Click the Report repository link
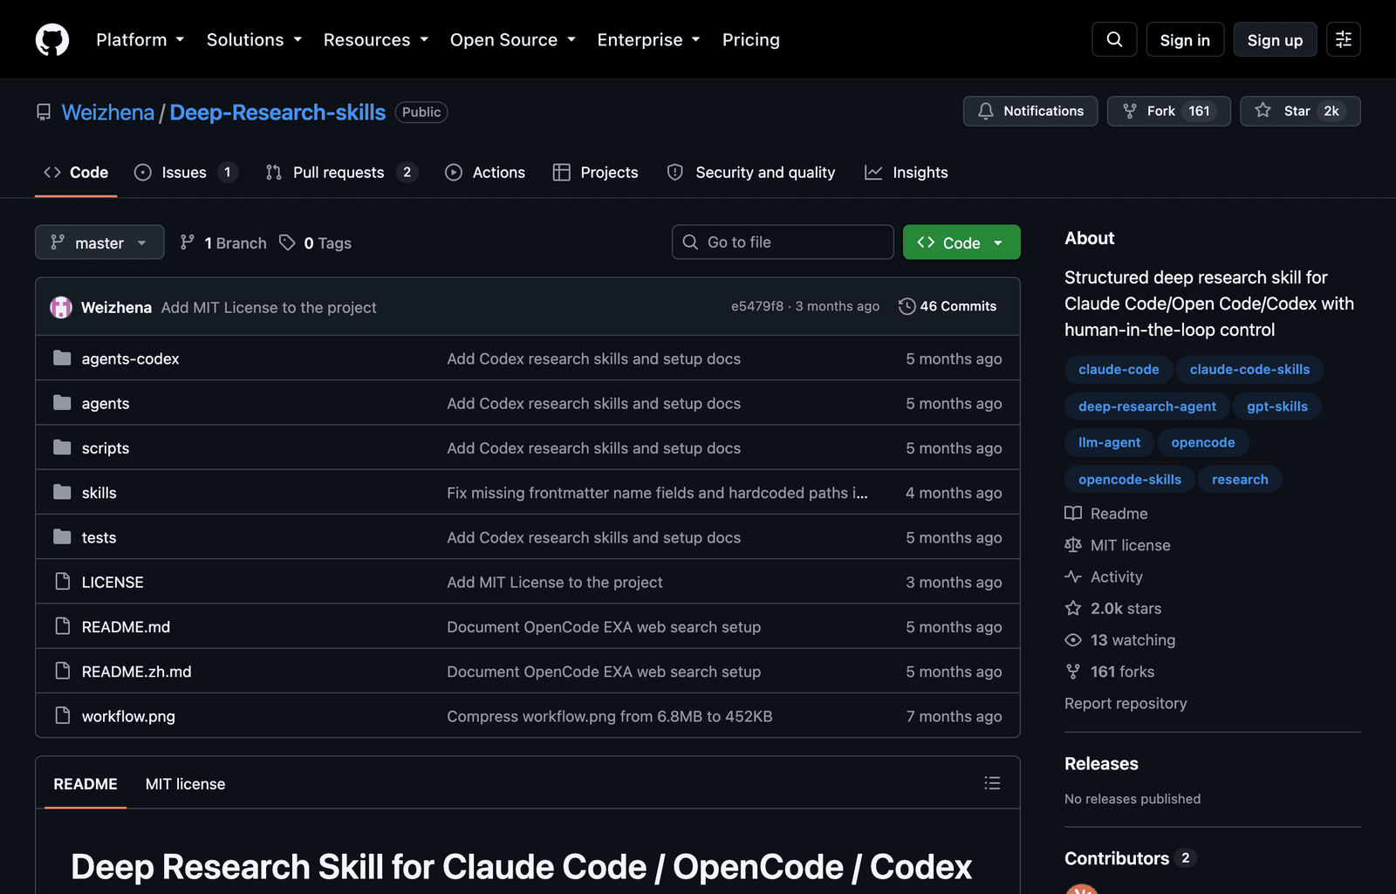This screenshot has height=894, width=1396. [1126, 703]
